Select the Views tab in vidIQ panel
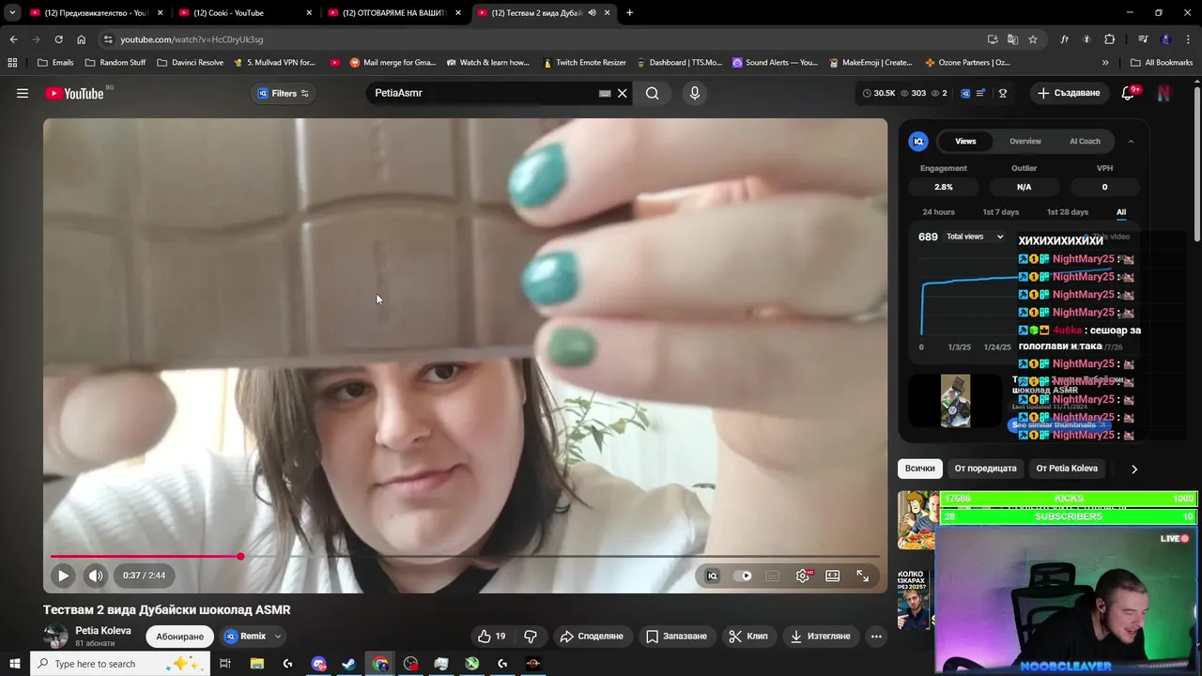The height and width of the screenshot is (676, 1202). [965, 141]
